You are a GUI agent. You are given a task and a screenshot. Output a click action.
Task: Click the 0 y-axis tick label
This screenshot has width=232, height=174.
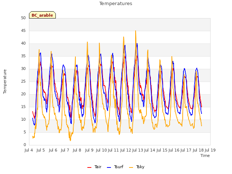coord(25,145)
